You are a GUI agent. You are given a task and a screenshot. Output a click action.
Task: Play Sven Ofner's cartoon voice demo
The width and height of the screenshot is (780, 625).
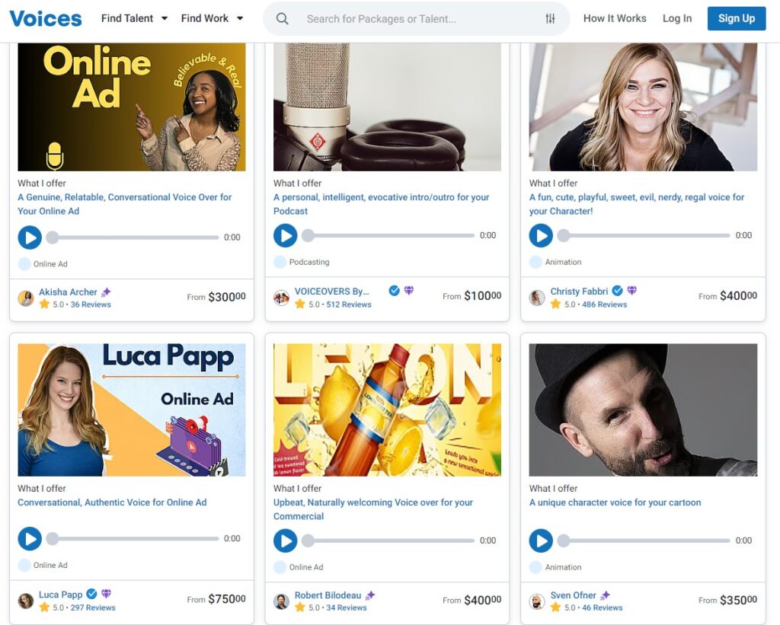[x=541, y=540]
